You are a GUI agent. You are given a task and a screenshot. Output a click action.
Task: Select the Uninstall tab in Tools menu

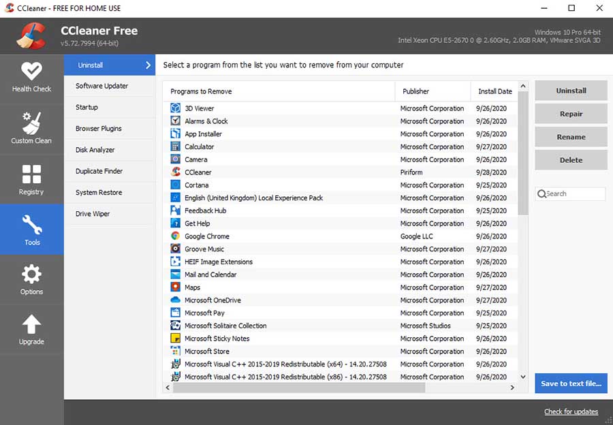tap(110, 65)
